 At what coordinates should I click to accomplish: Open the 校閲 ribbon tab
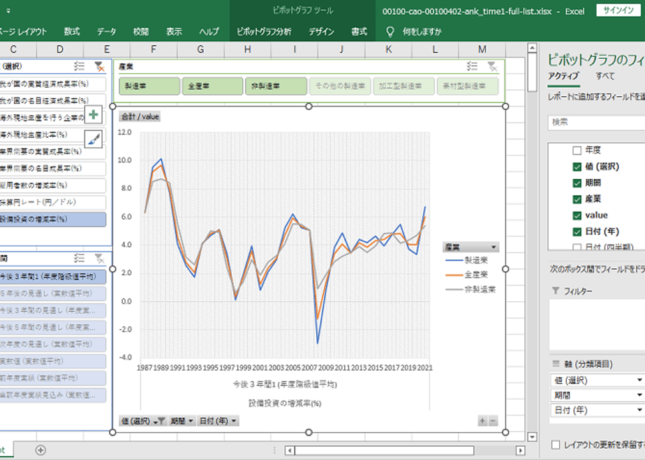[x=141, y=31]
